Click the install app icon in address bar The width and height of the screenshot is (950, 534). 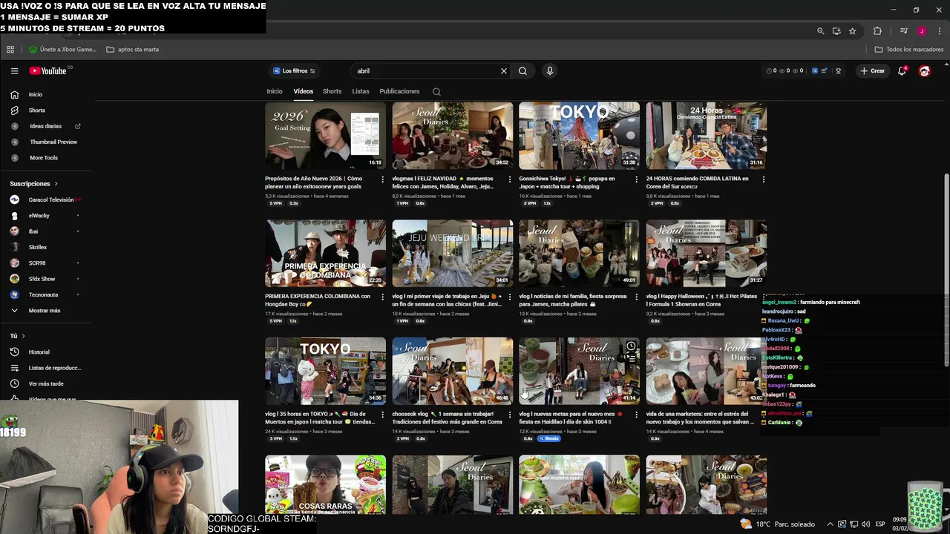coord(836,31)
